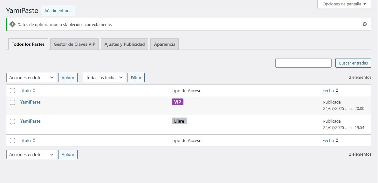Open the Ajustes y Publicidad tab
This screenshot has width=378, height=183.
click(x=124, y=44)
